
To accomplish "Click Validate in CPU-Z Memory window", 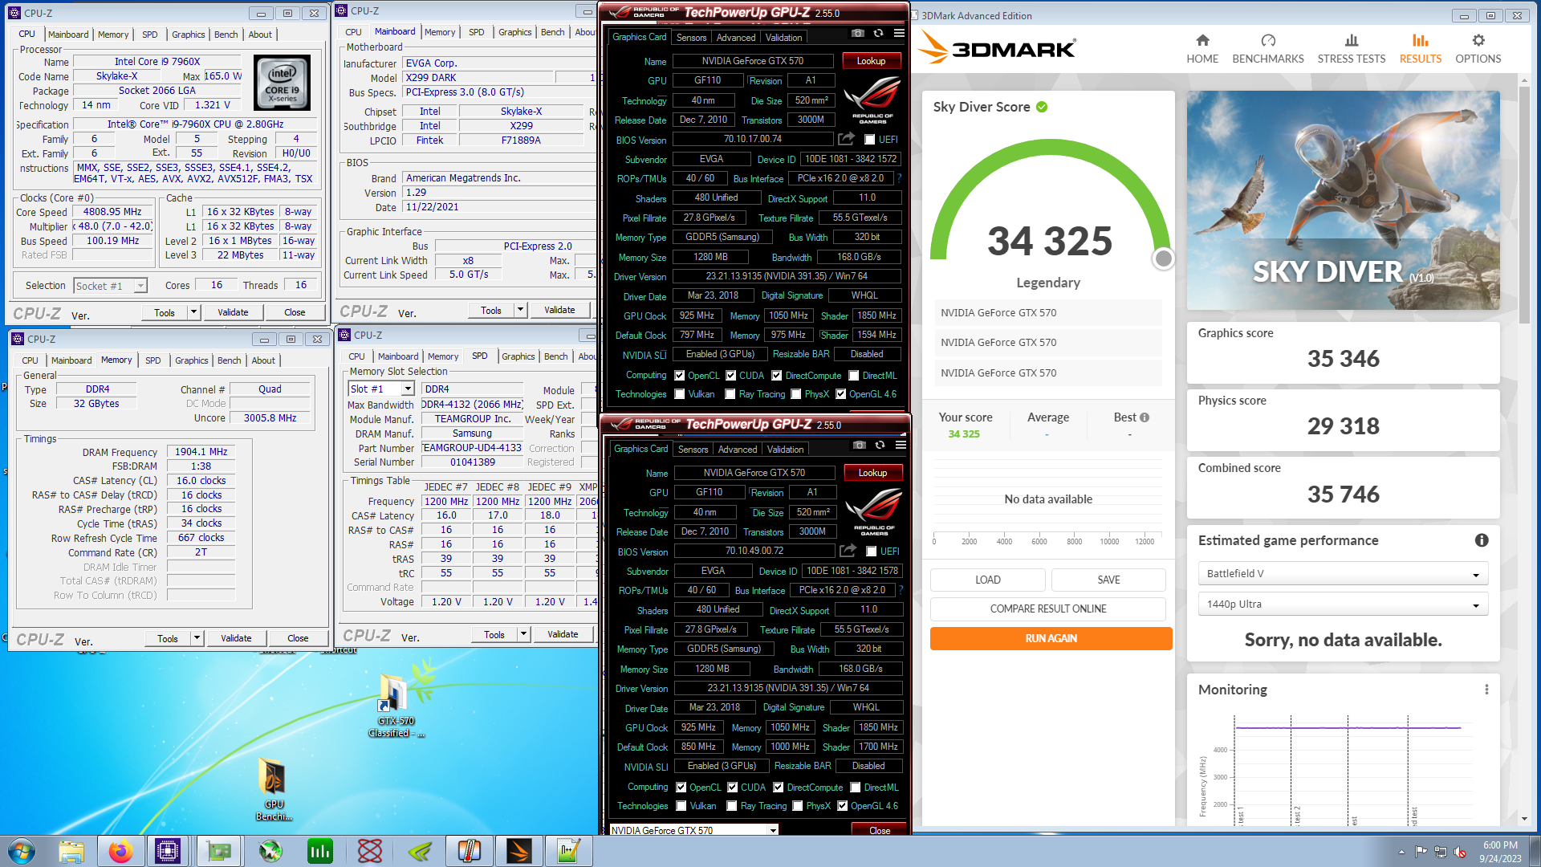I will click(x=236, y=638).
